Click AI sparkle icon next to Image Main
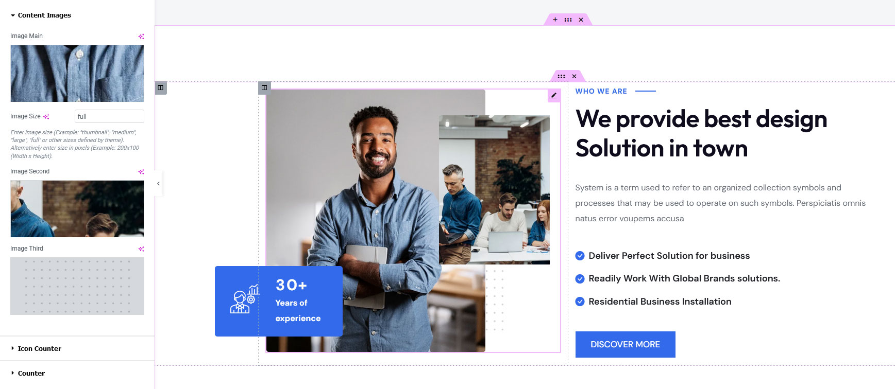This screenshot has width=895, height=389. (x=141, y=36)
